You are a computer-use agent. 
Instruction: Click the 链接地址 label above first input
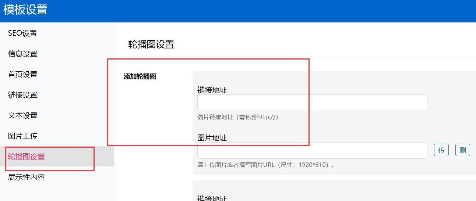coord(212,90)
